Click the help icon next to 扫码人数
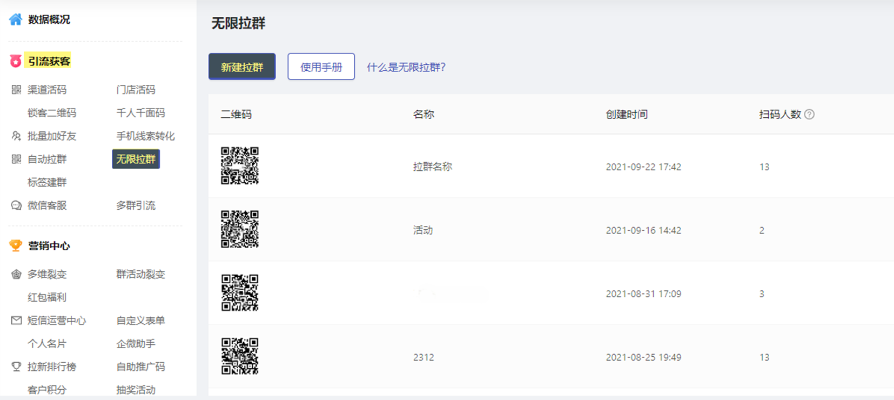 (809, 114)
